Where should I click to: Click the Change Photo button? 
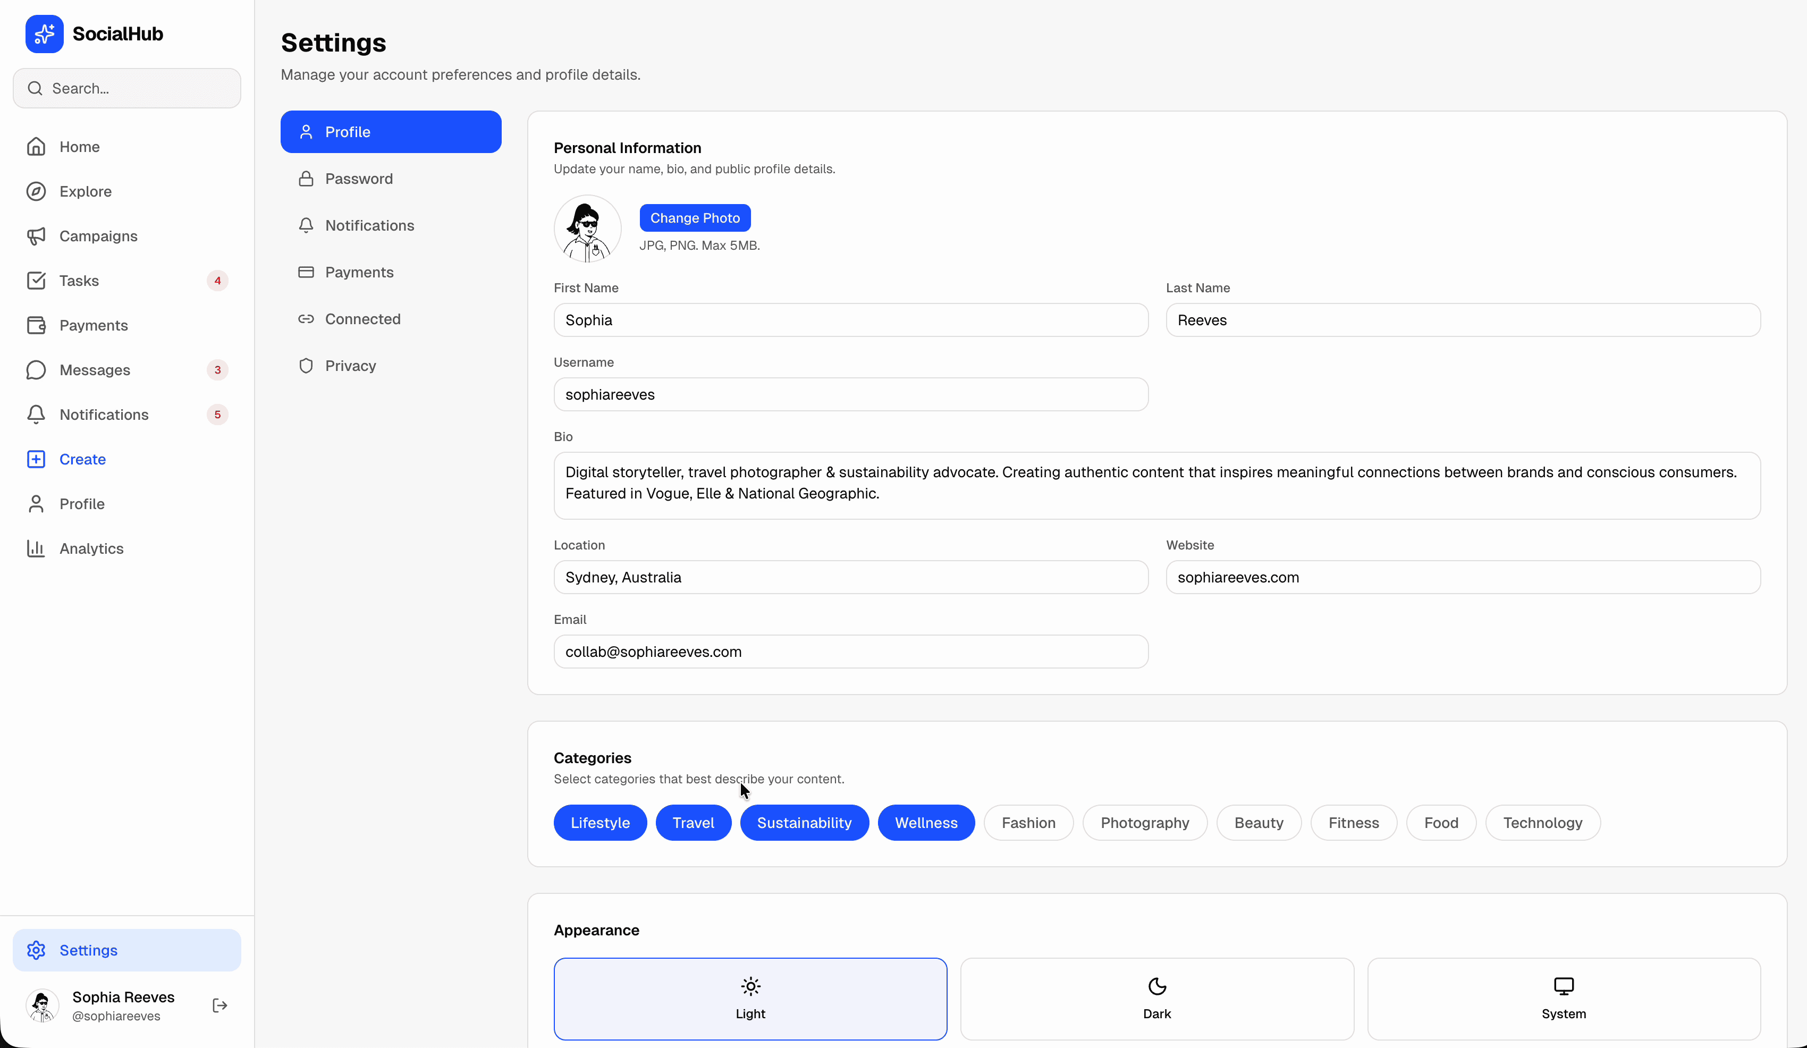pyautogui.click(x=694, y=217)
